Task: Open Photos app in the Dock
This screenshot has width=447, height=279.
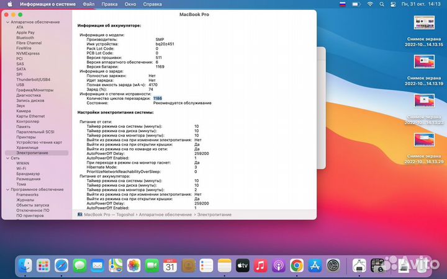Action: [x=133, y=265]
